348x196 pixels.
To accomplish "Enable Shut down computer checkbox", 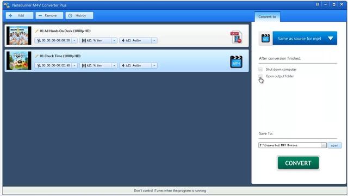I will [260, 69].
